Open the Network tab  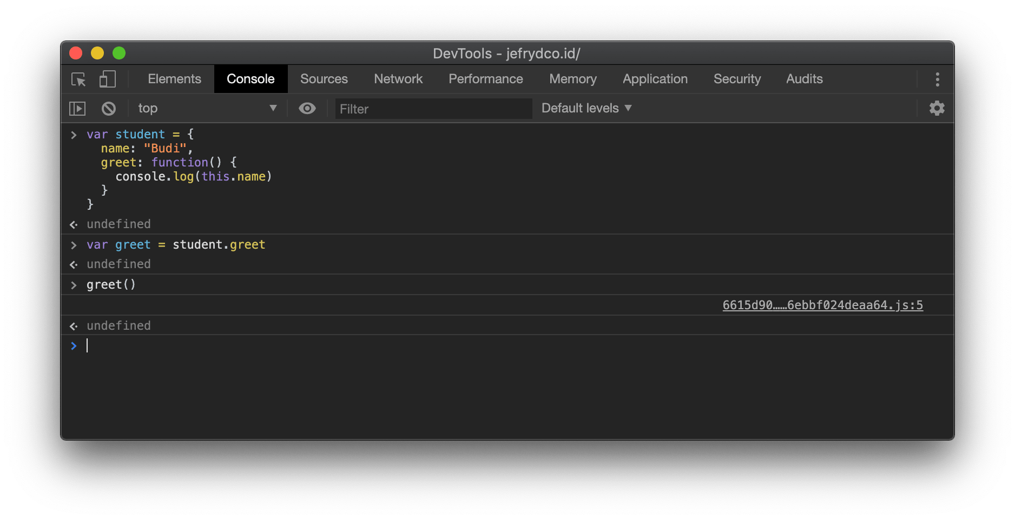398,79
